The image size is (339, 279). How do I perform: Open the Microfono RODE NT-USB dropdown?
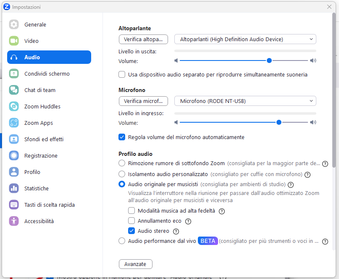point(245,101)
